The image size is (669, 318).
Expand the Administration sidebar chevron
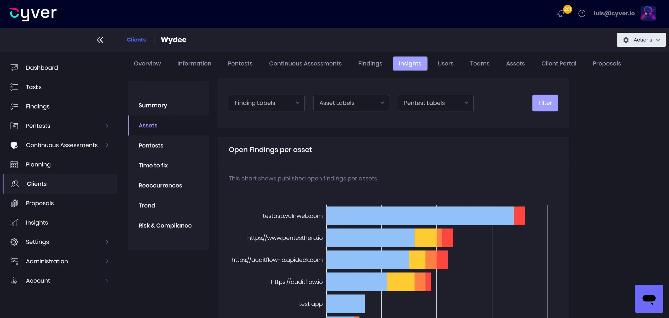coord(107,261)
